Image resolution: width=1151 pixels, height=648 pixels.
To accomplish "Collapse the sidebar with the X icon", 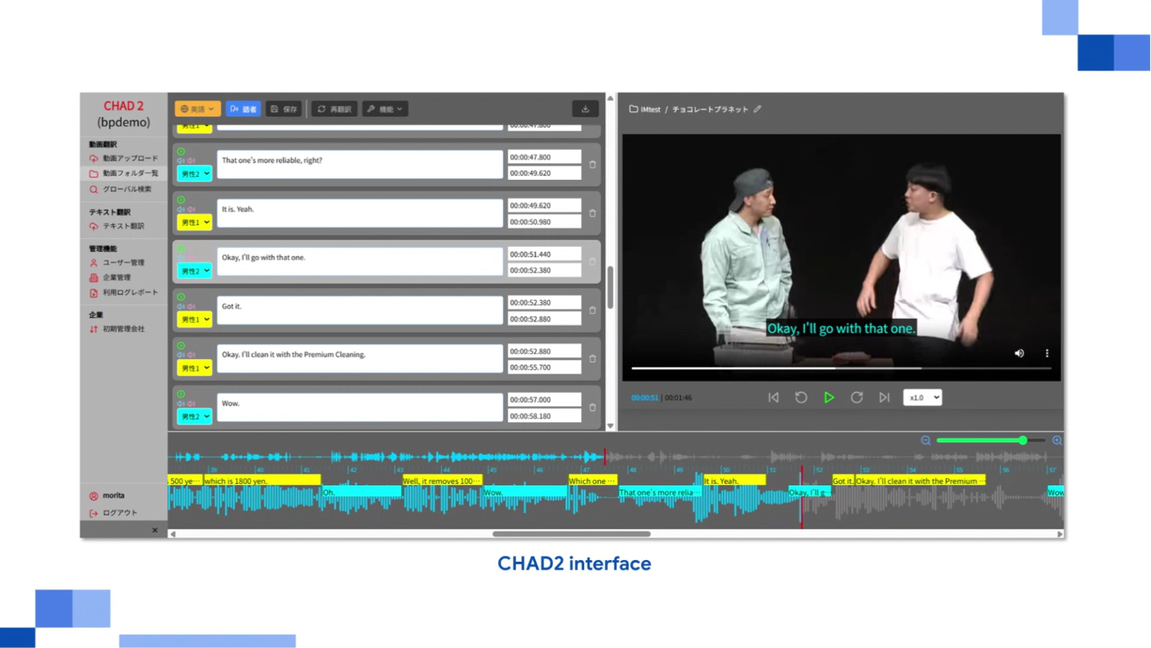I will coord(155,530).
